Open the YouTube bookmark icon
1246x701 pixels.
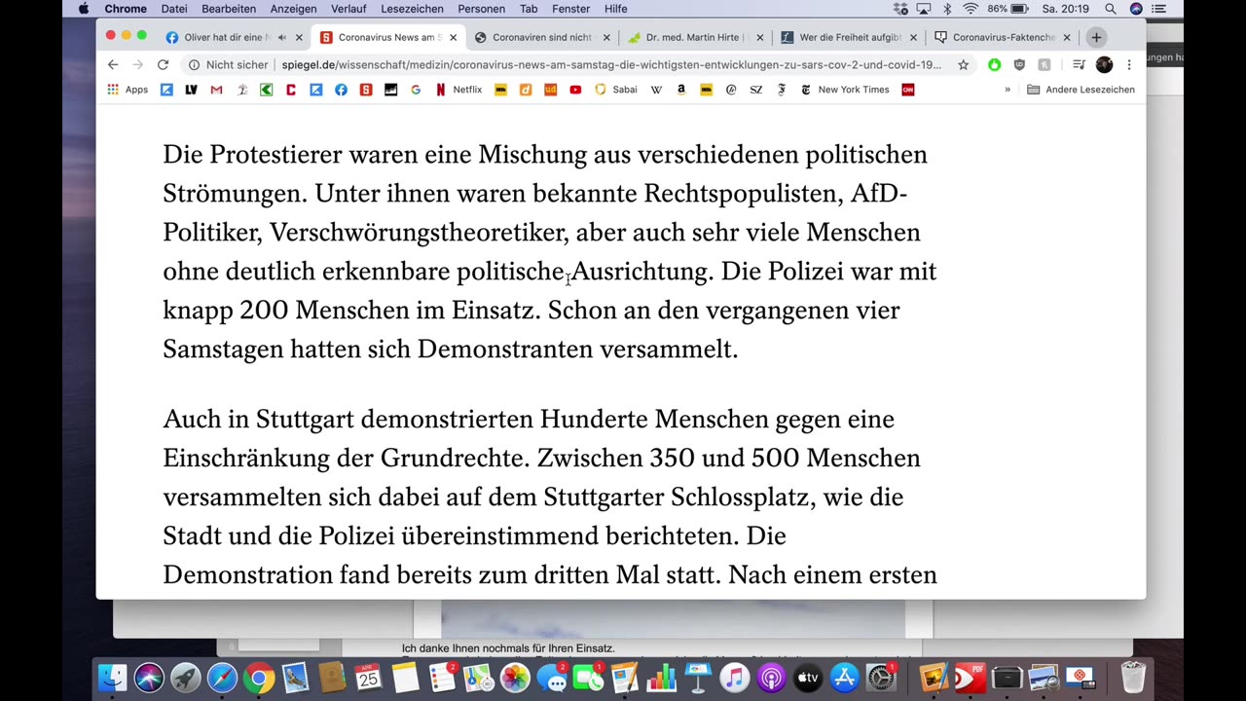click(x=575, y=90)
